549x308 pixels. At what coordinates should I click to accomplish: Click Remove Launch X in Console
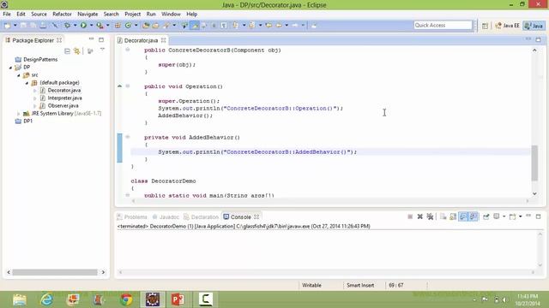coord(419,216)
